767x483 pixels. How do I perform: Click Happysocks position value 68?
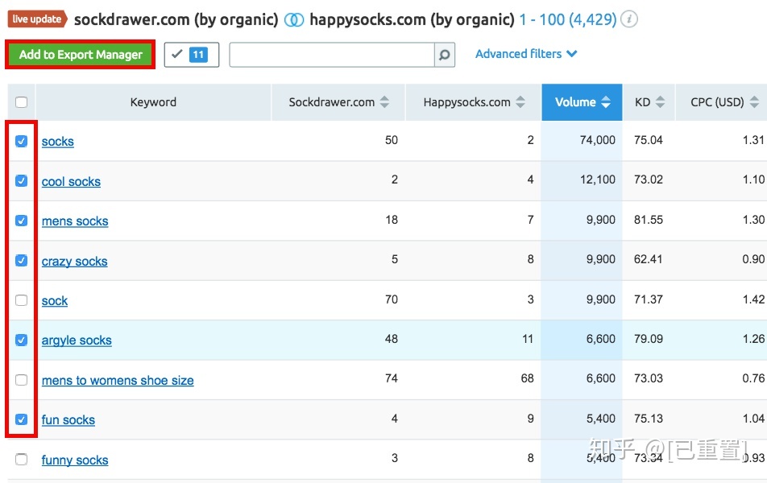click(x=527, y=378)
